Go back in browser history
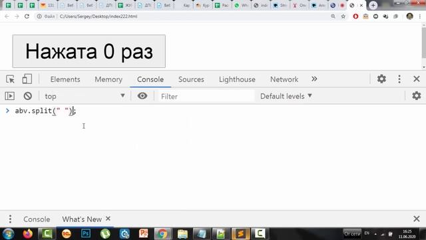 click(x=7, y=16)
